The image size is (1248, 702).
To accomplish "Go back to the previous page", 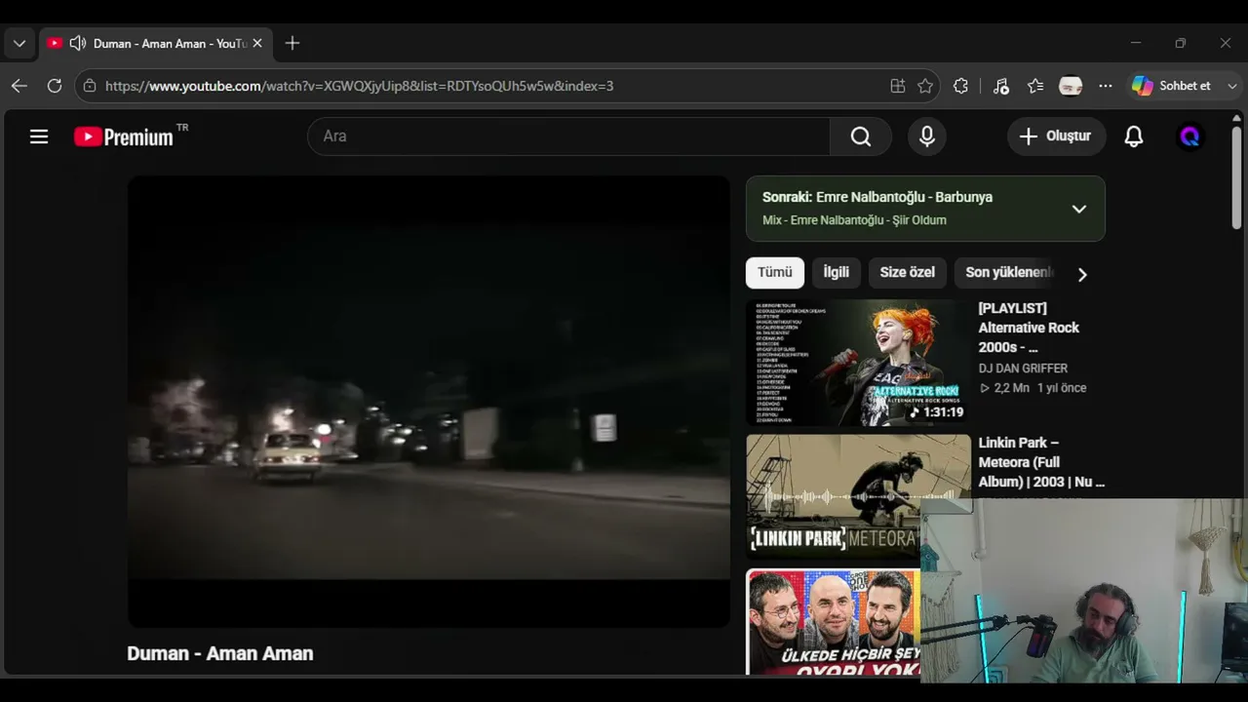I will (x=19, y=86).
